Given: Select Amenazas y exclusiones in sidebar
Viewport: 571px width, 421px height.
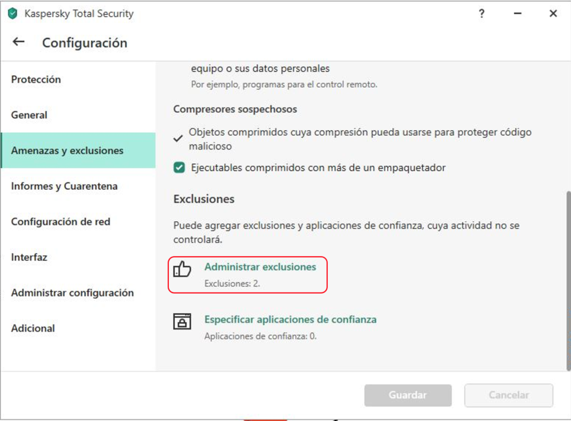Looking at the screenshot, I should pos(67,151).
